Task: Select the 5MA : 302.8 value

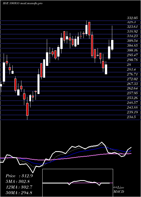Action: (x=17, y=182)
